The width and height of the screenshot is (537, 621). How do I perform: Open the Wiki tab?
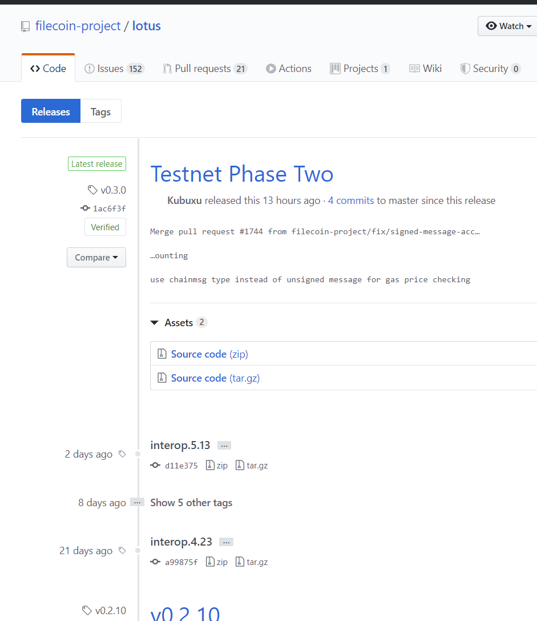[425, 69]
